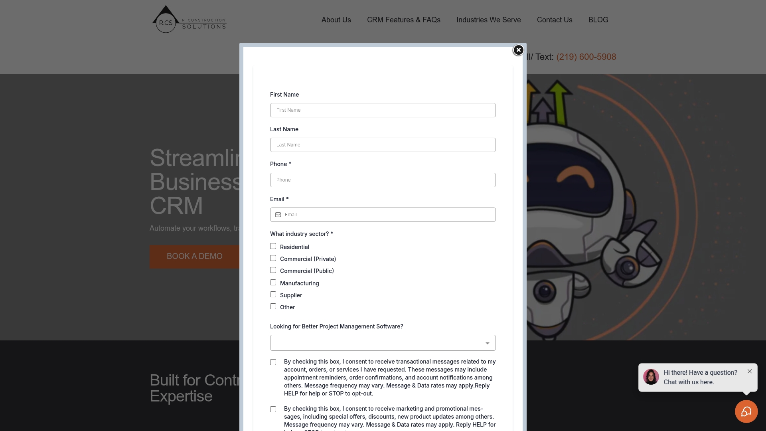This screenshot has height=431, width=766.
Task: Check the Commercial (Private) box
Action: pyautogui.click(x=273, y=258)
